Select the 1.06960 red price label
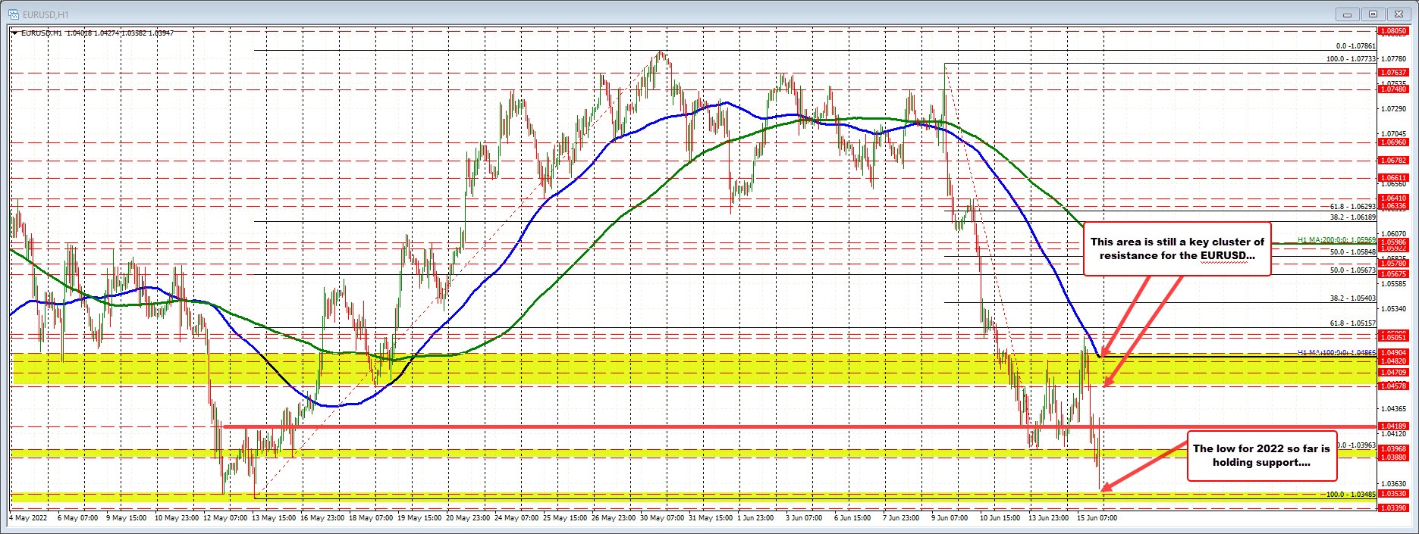This screenshot has height=534, width=1419. tap(1394, 142)
